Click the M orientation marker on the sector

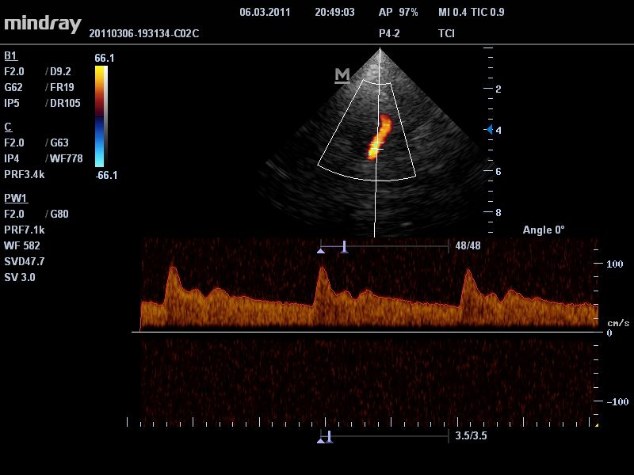point(342,75)
